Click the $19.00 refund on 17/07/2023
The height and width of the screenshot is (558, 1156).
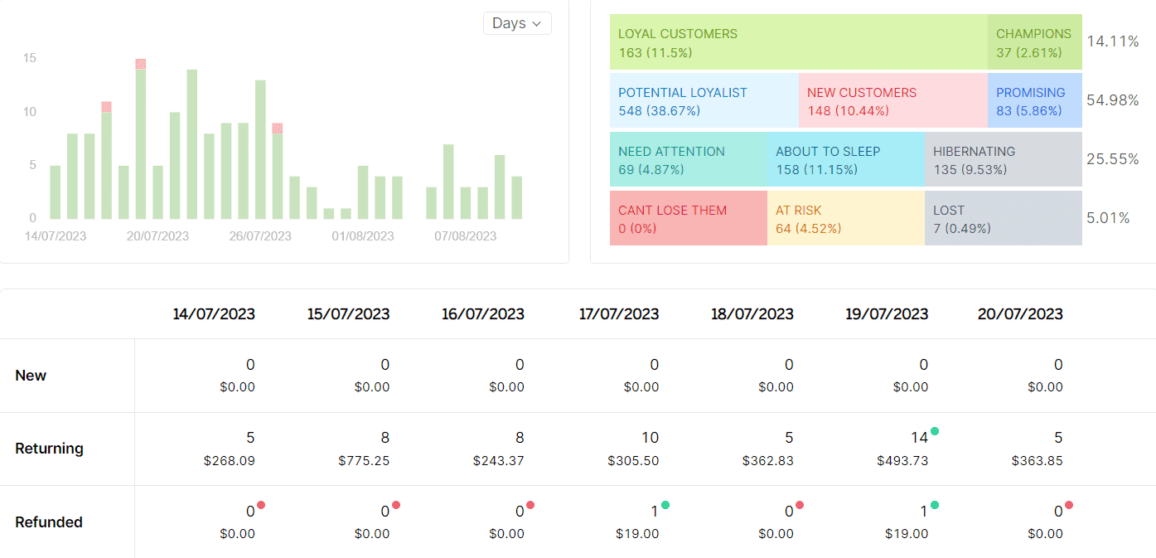[637, 534]
